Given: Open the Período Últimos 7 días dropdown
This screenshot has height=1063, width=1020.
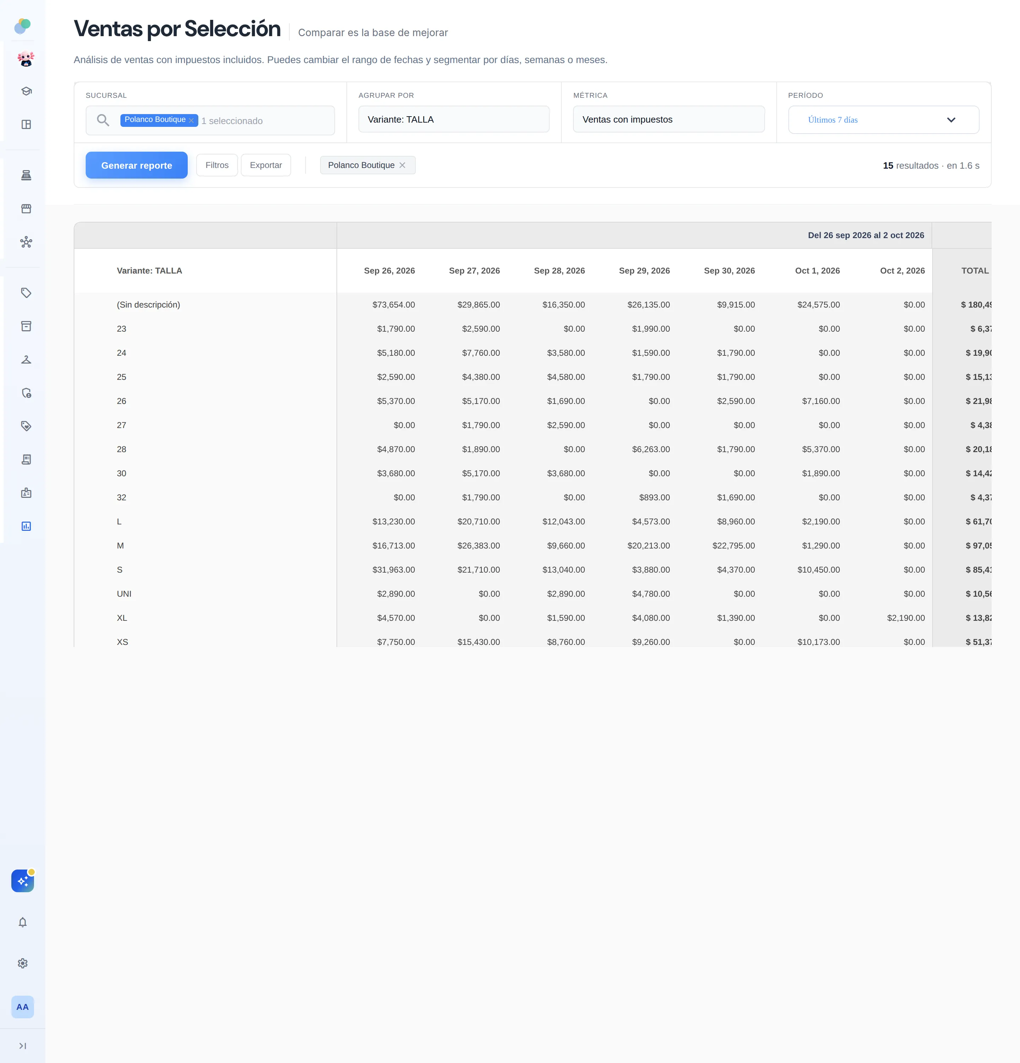Looking at the screenshot, I should coord(883,120).
